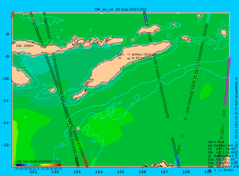Image resolution: width=239 pixels, height=176 pixels.
Task: Click the '200 1000m' contour legend label
Action: (x=25, y=46)
